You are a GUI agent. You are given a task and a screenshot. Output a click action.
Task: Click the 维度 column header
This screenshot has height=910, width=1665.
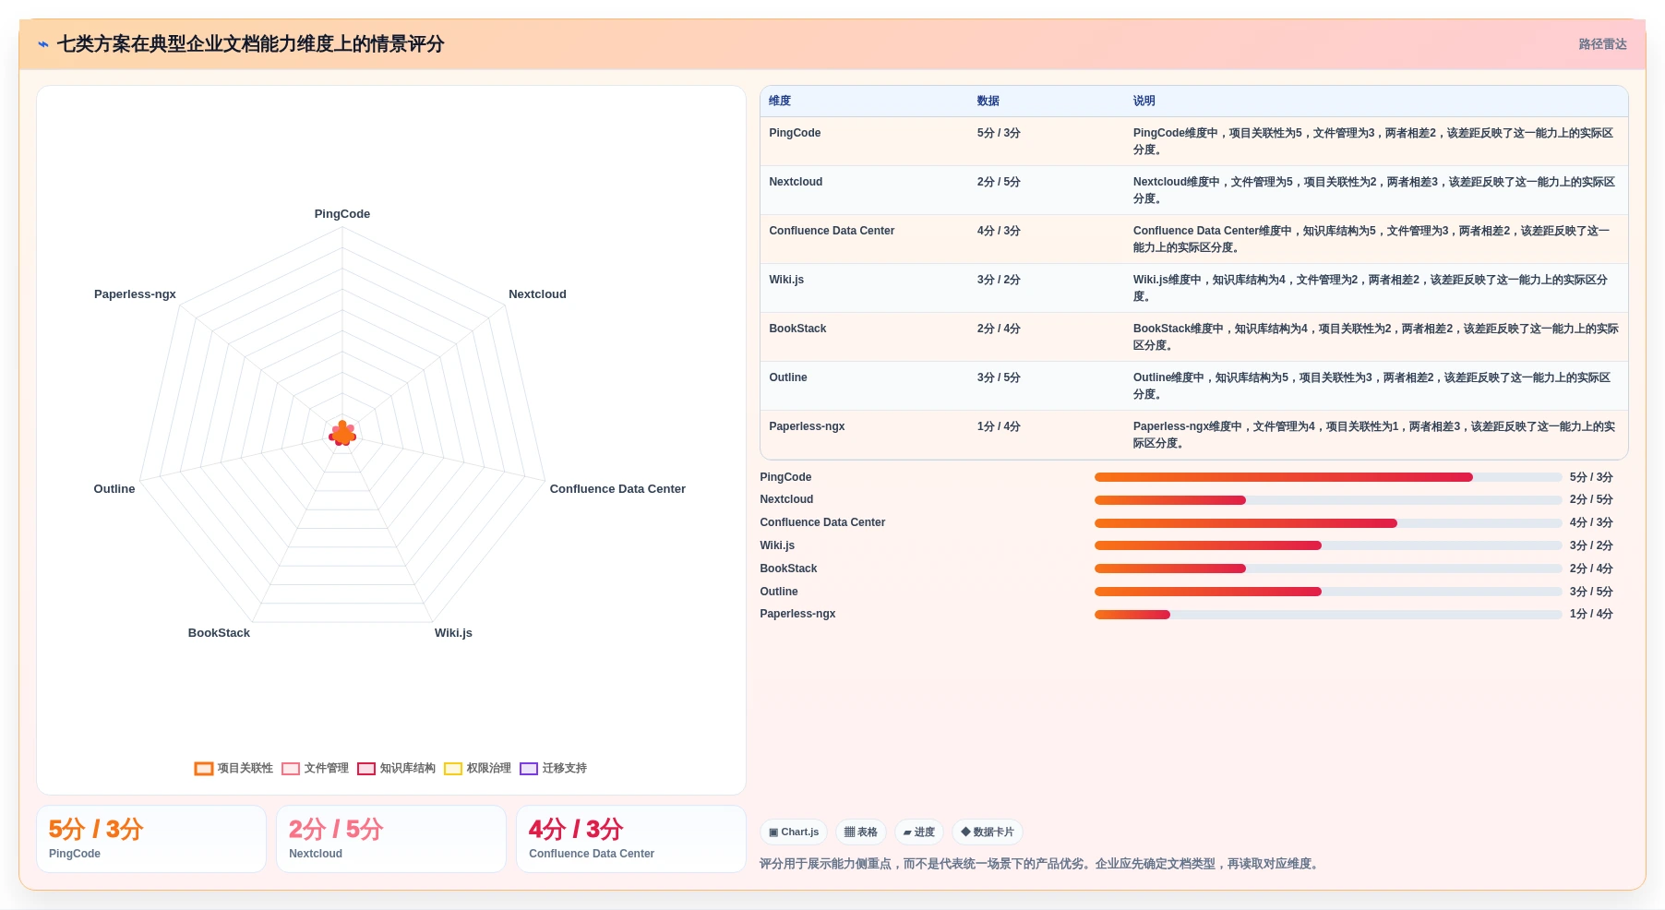[780, 102]
